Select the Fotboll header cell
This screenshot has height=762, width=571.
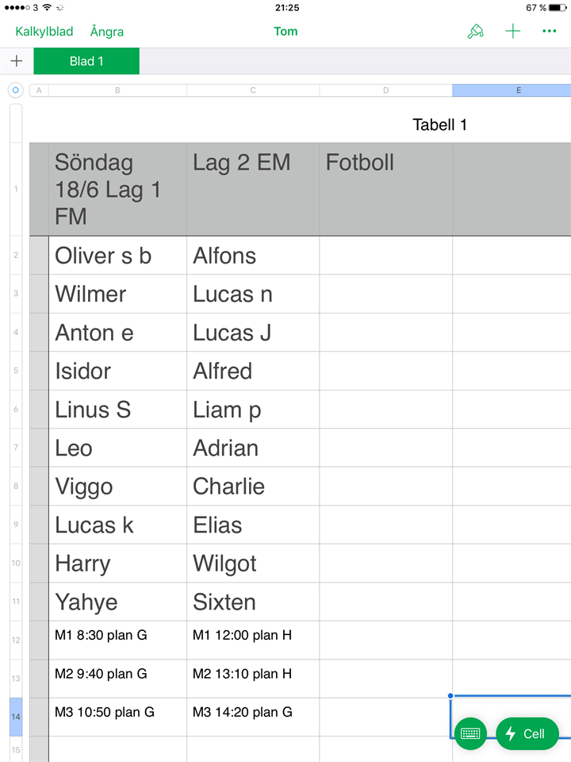click(385, 189)
